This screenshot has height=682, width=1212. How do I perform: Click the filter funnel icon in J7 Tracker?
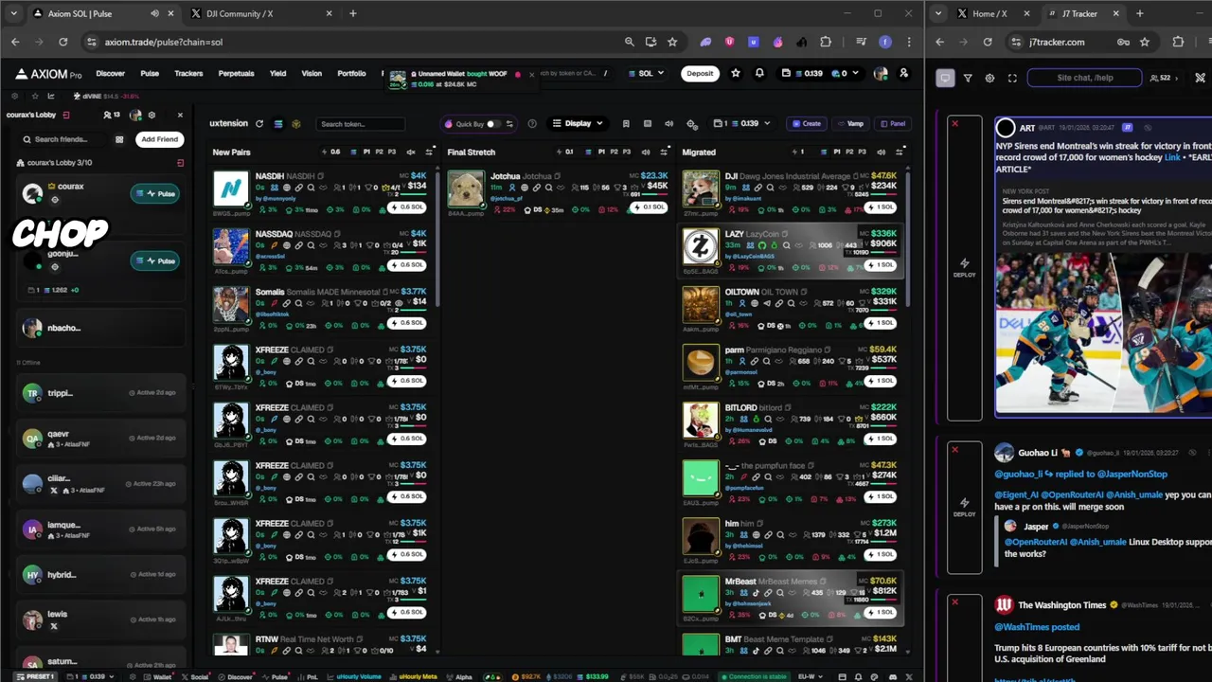point(968,78)
